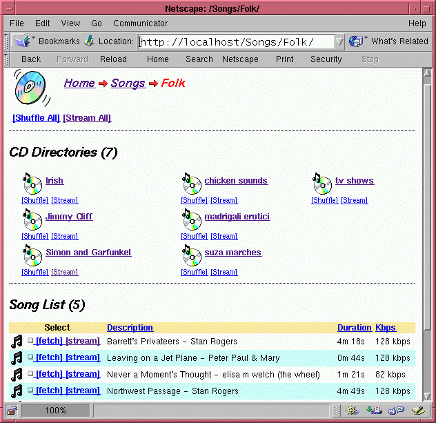The image size is (436, 423).
Task: Tick checkbox for Leaving on a Jet Plane
Action: (30, 357)
